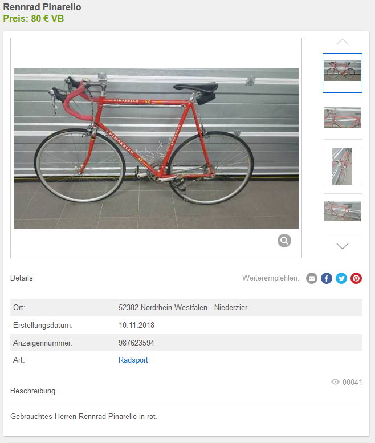Click the Rennrad Pinarello listing title
Screen dimensions: 375x443
[42, 7]
